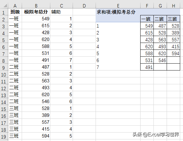Image resolution: width=183 pixels, height=141 pixels.
Task: Select row 19 header
Action: point(4,136)
